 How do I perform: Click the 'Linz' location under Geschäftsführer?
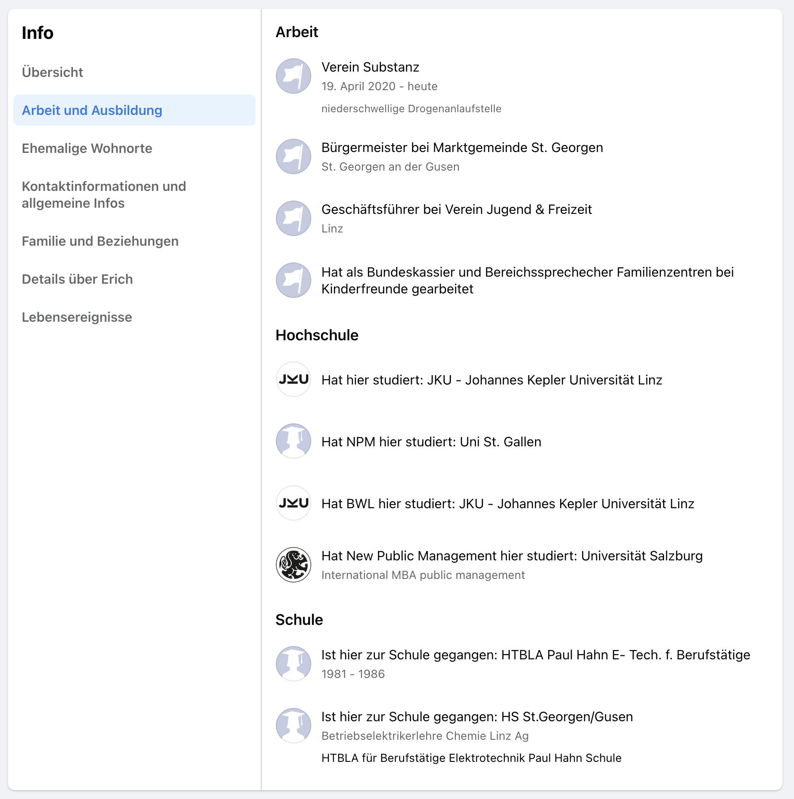tap(332, 228)
